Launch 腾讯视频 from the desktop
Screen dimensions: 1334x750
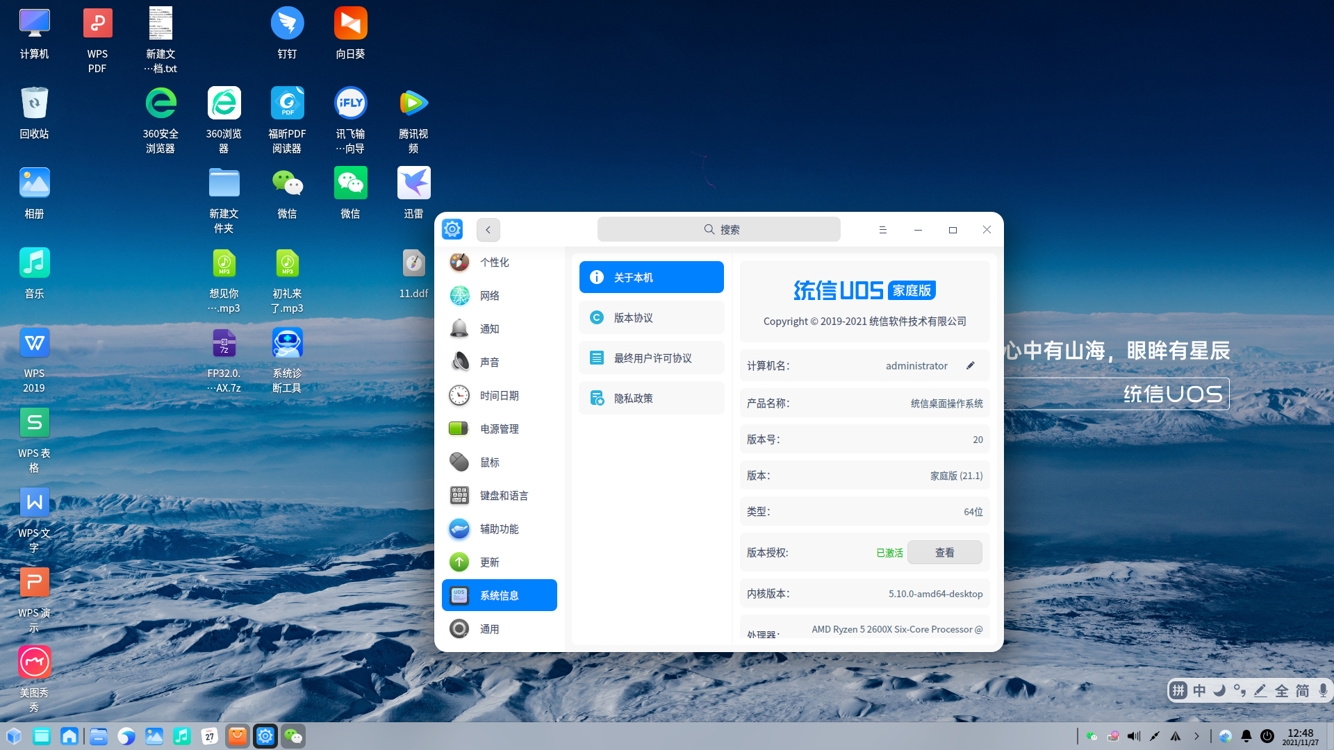(x=413, y=120)
